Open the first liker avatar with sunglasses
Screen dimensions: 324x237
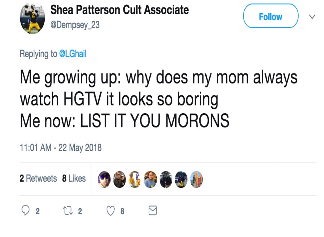pyautogui.click(x=104, y=179)
